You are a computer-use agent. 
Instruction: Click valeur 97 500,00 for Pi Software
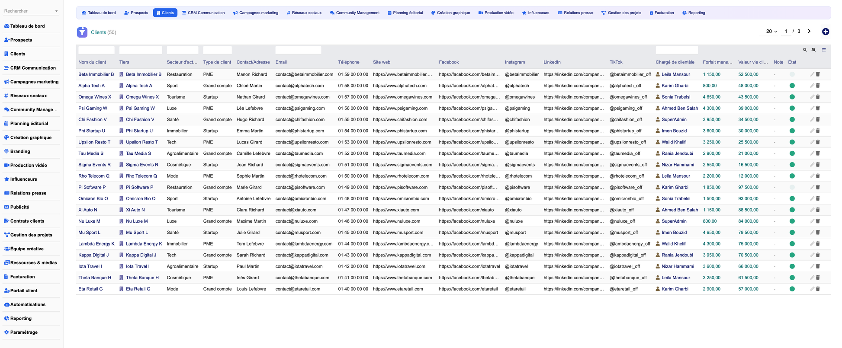[x=748, y=187]
